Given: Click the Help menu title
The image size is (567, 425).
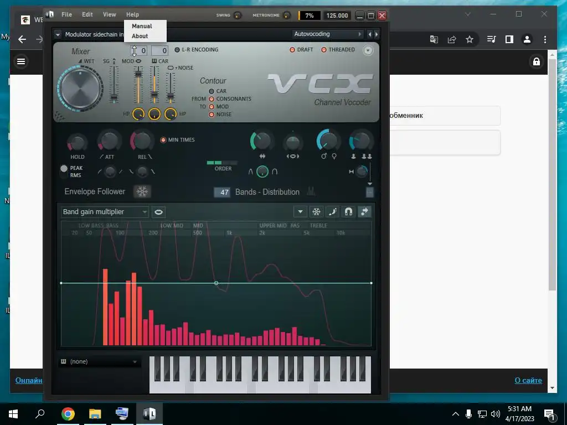Looking at the screenshot, I should (x=132, y=14).
